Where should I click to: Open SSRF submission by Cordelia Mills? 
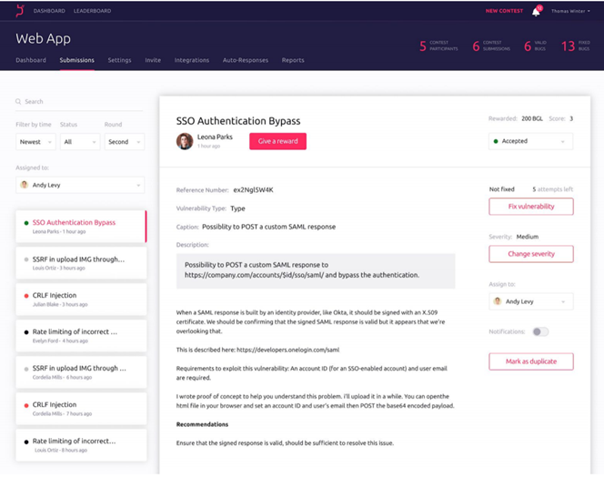(x=81, y=372)
